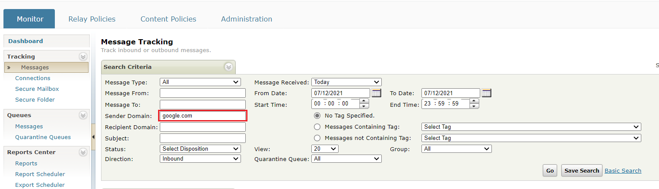Open the Message Type dropdown
The height and width of the screenshot is (189, 659).
coord(200,82)
